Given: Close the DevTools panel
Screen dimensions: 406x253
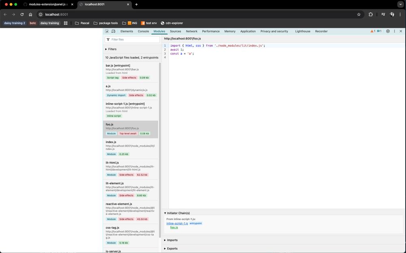Looking at the screenshot, I should point(401,31).
